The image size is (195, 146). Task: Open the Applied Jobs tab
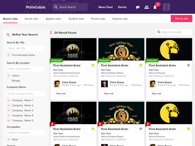(53, 19)
